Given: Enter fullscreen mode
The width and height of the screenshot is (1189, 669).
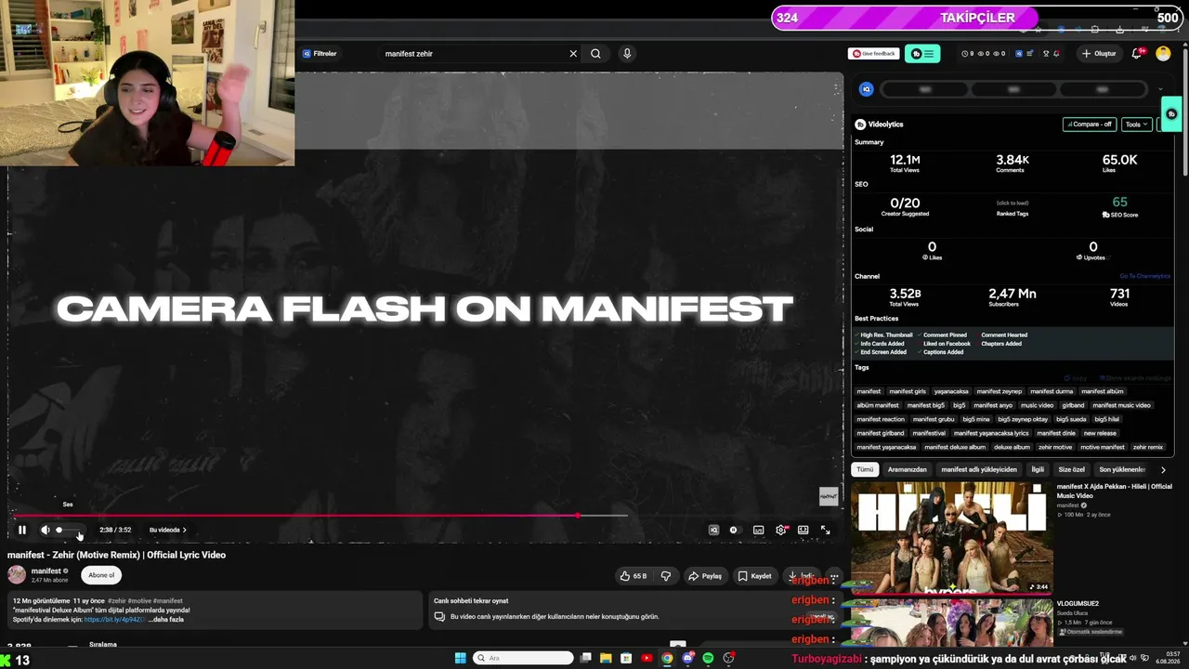Looking at the screenshot, I should (825, 530).
